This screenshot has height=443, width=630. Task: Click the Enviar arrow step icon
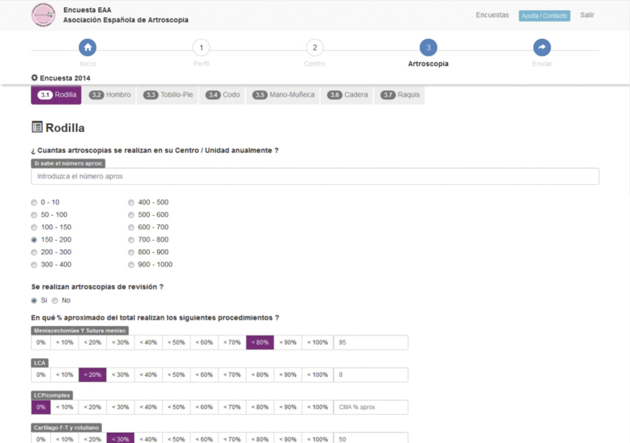[x=542, y=48]
